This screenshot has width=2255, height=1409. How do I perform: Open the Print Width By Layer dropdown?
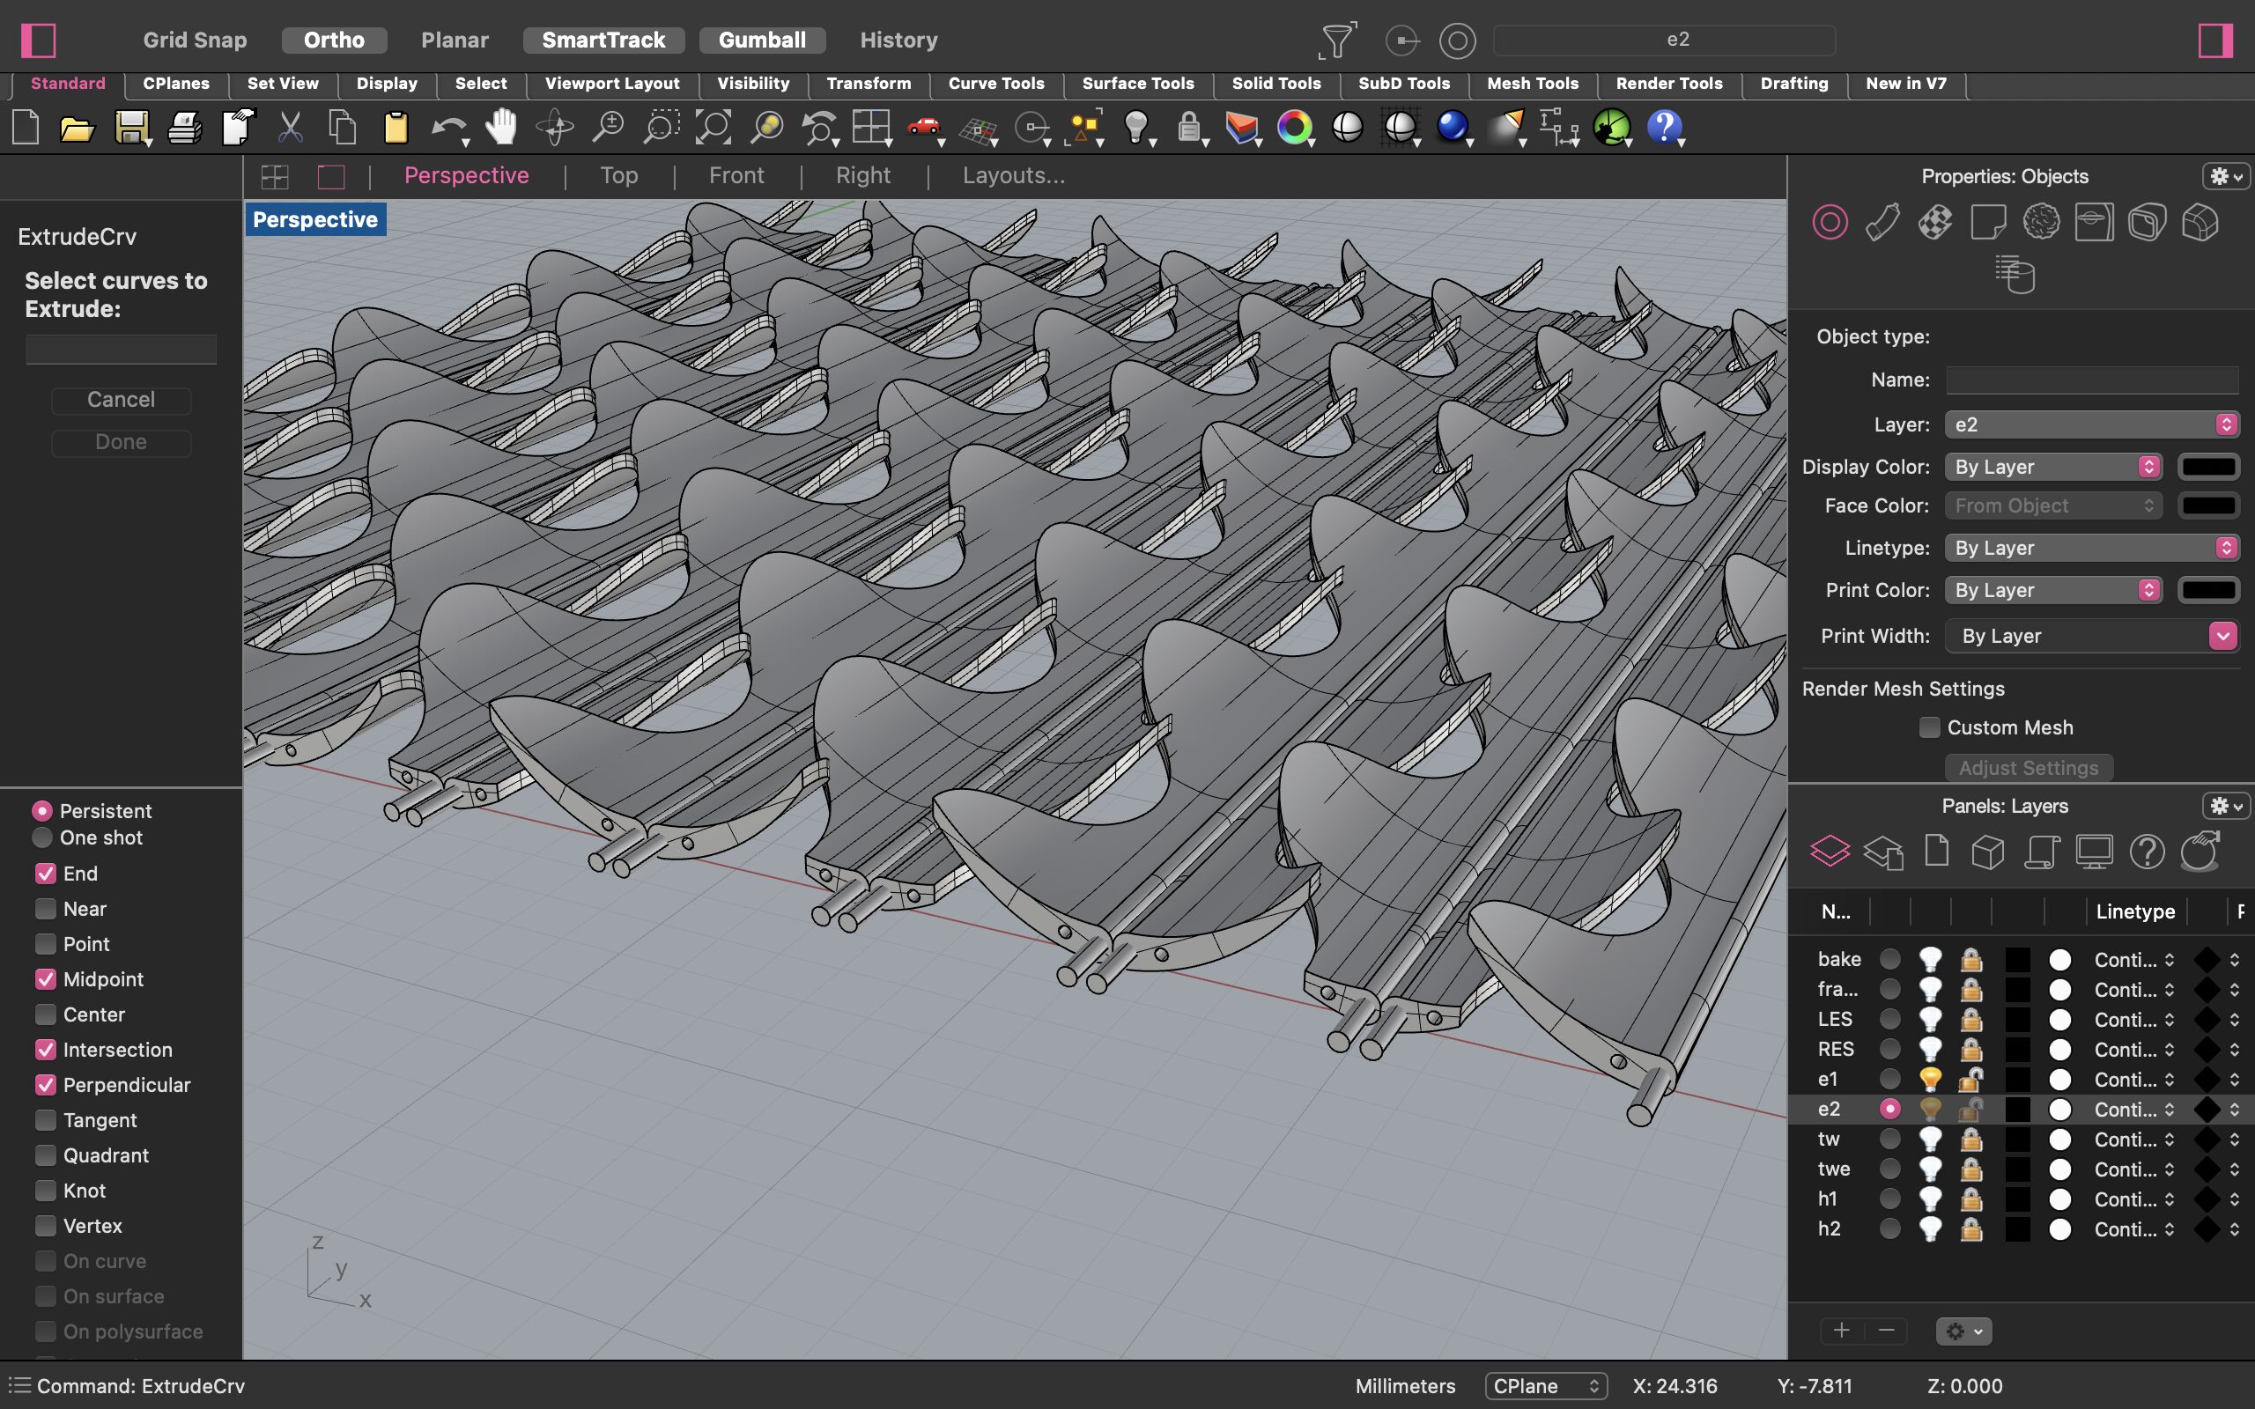click(x=2092, y=636)
